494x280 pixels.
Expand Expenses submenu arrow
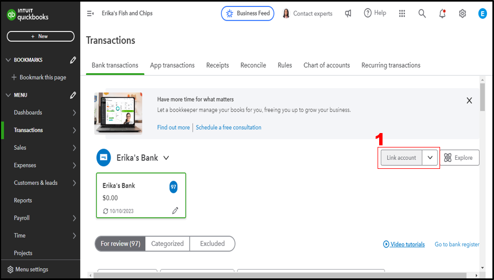click(74, 165)
